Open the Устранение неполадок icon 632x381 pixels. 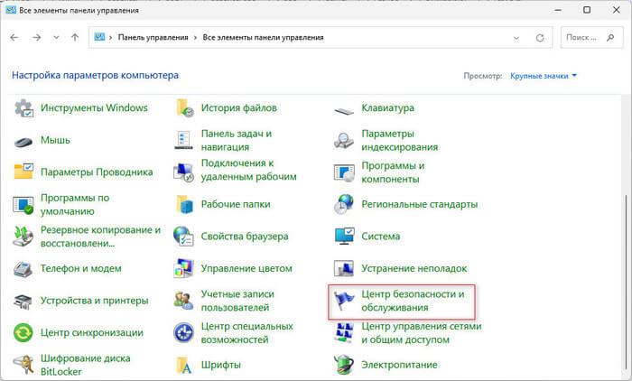(345, 268)
